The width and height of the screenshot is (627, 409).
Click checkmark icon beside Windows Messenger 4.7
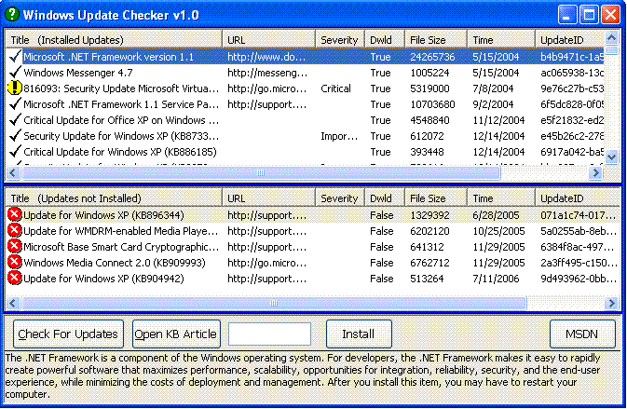[x=15, y=73]
